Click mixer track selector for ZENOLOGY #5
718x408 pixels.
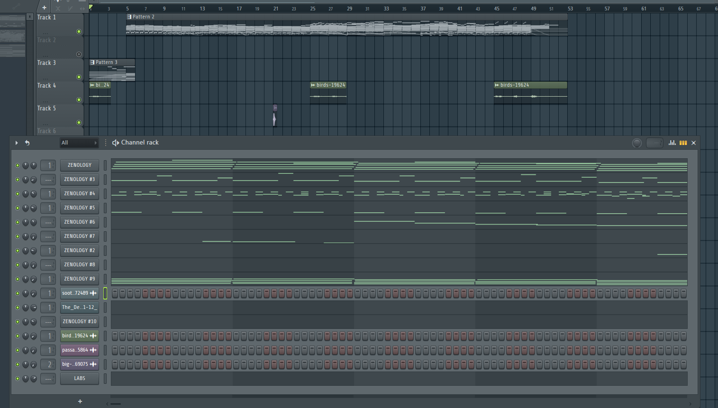coord(48,208)
